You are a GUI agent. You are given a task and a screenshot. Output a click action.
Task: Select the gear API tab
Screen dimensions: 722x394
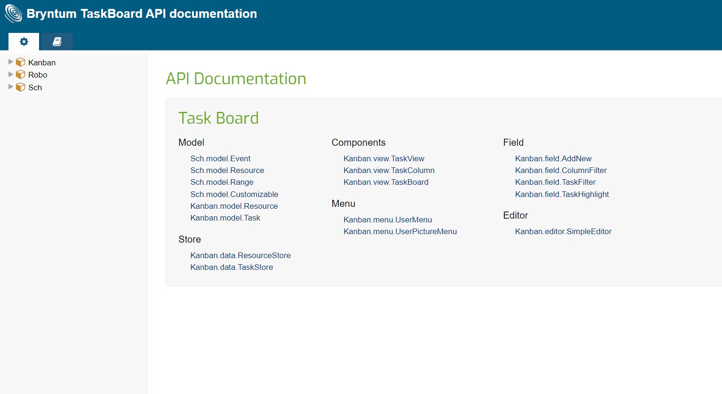coord(24,41)
